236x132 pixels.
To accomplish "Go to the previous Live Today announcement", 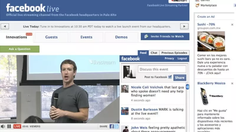I will point(5,26).
